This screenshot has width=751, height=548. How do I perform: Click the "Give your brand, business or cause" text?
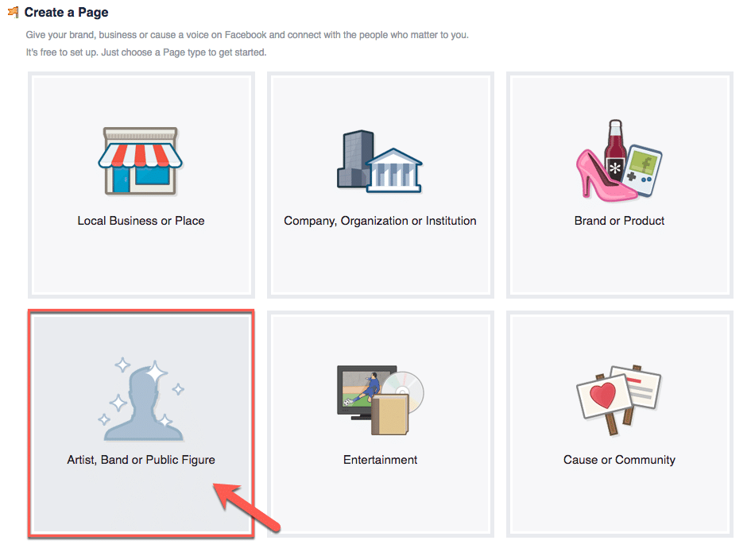pos(247,35)
